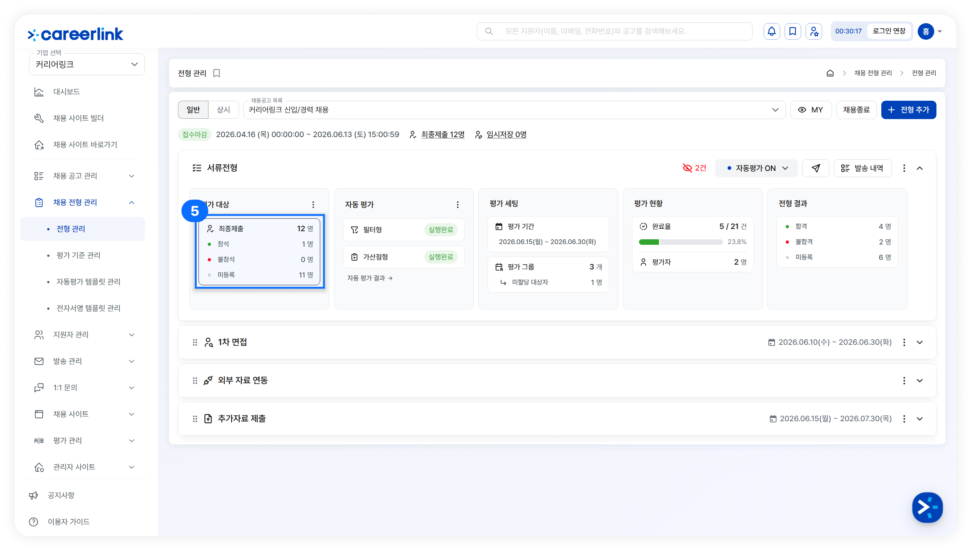
Task: Expand 지원자 관리 sidebar menu
Action: 83,335
